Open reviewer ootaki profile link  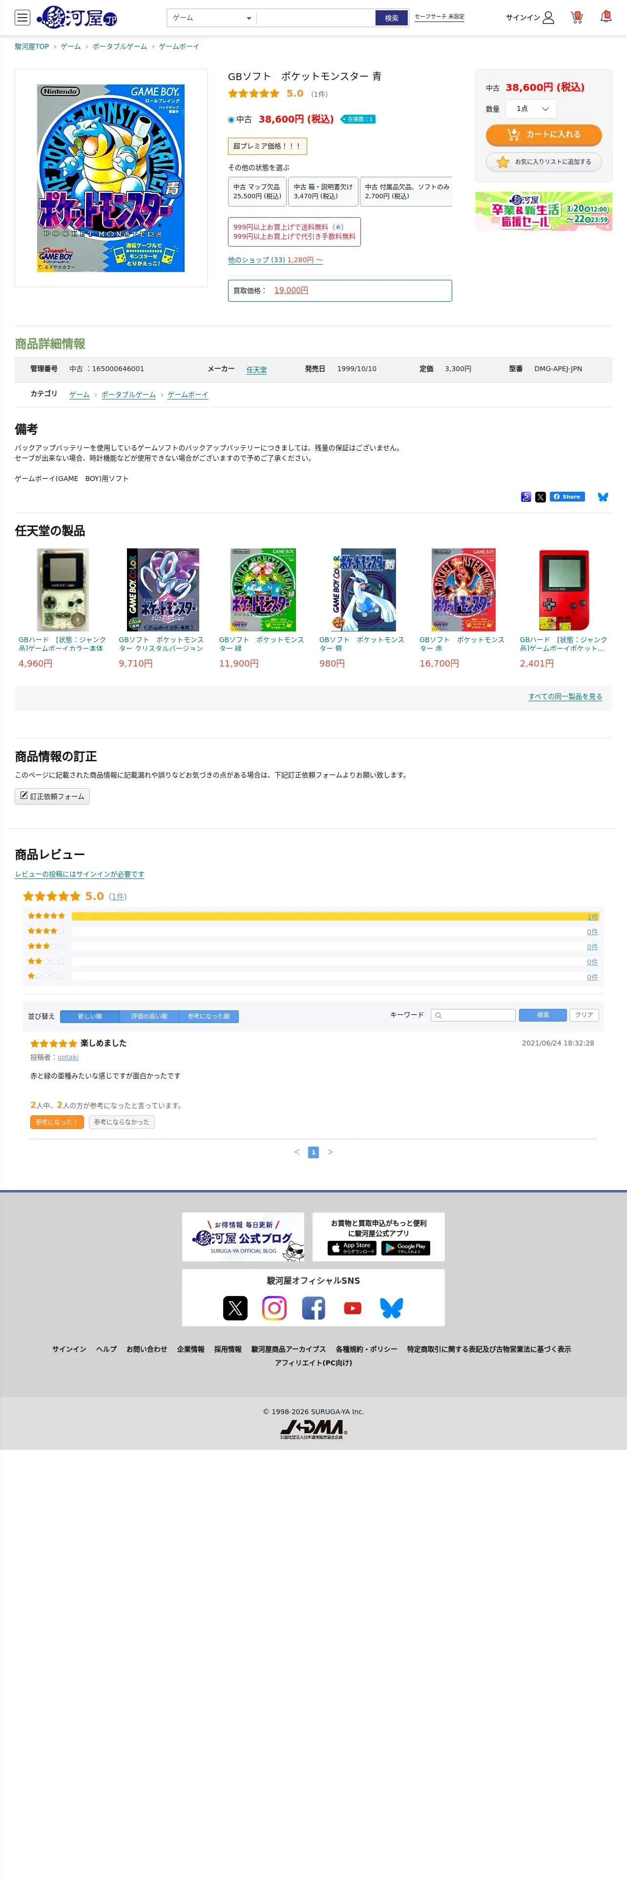pyautogui.click(x=68, y=1057)
